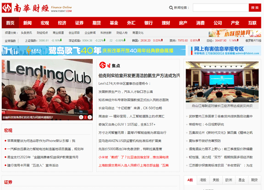
Task: Click the 财经人物 channel link
Action: (x=122, y=33)
